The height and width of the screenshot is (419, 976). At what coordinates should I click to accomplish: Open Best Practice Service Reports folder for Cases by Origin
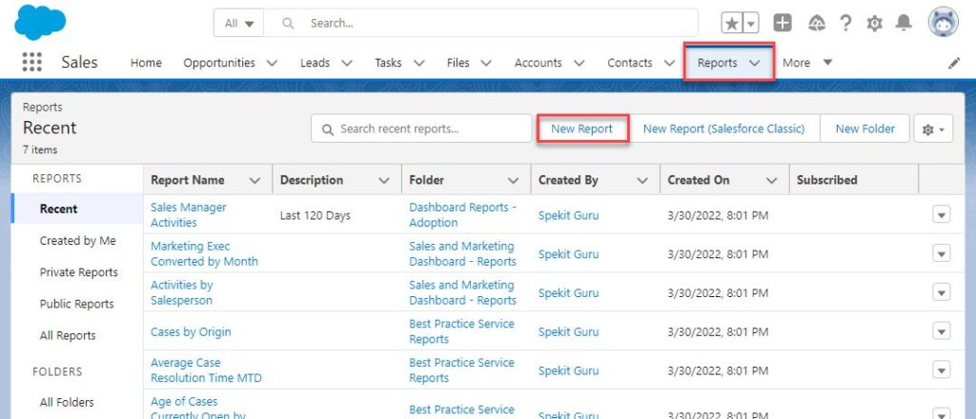click(x=462, y=331)
